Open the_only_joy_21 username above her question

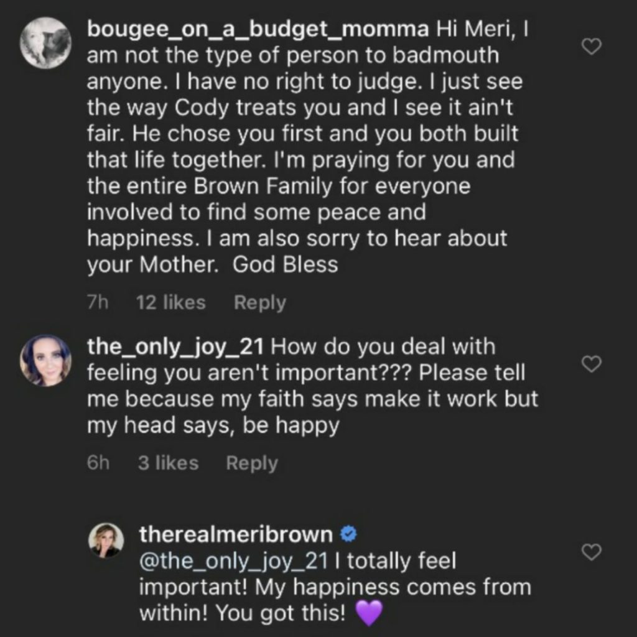click(x=175, y=346)
